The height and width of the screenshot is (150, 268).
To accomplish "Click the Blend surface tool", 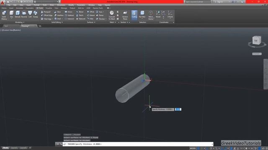I will [x=80, y=12].
